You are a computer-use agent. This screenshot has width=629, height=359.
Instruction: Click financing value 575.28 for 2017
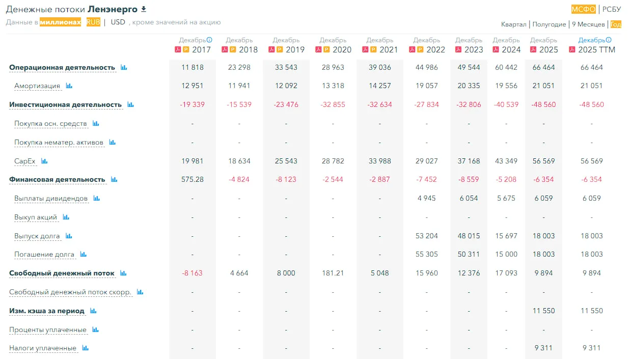click(x=193, y=179)
